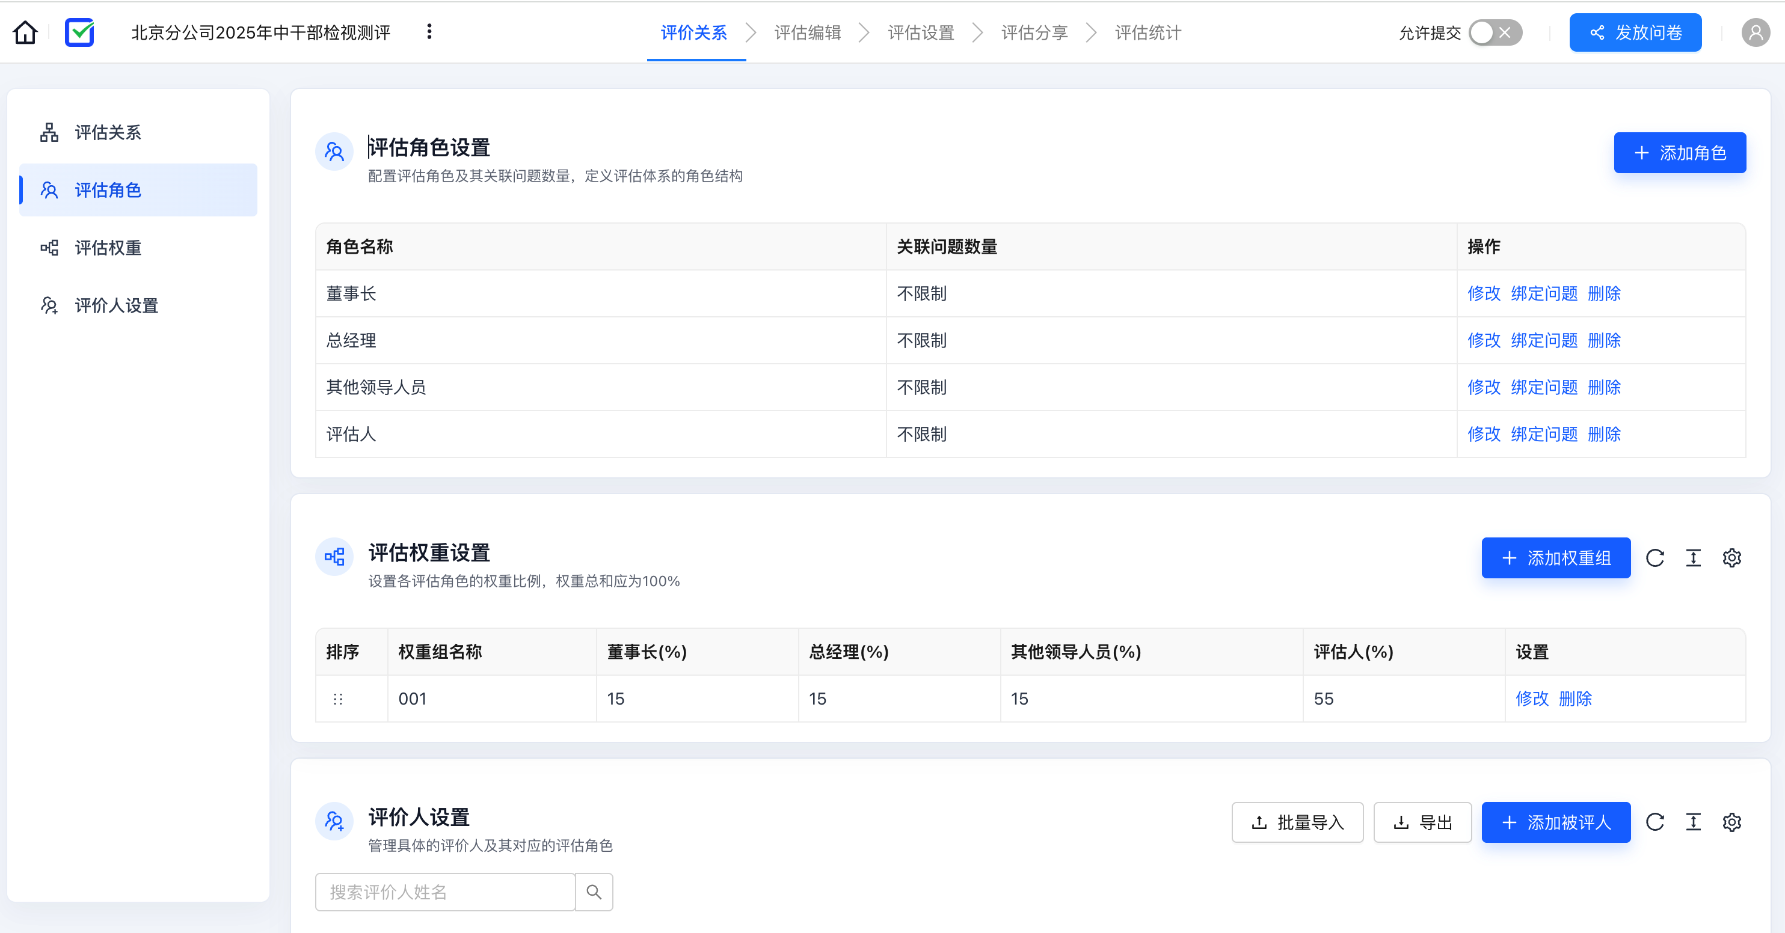
Task: Click the 搜索评价人姓名 search field
Action: (445, 892)
